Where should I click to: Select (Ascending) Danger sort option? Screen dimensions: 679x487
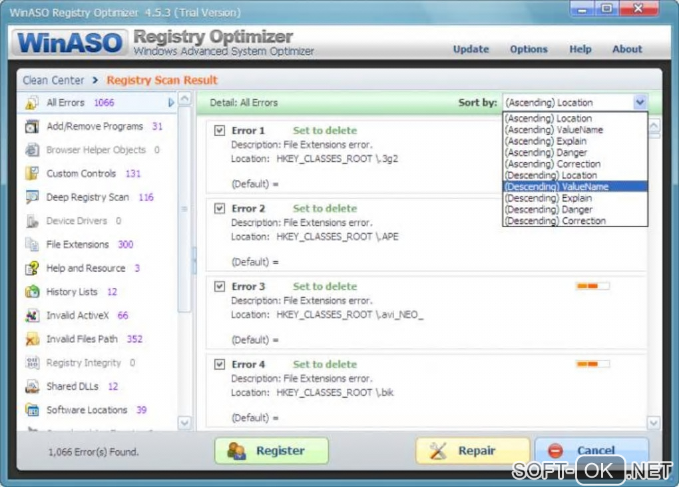coord(575,153)
